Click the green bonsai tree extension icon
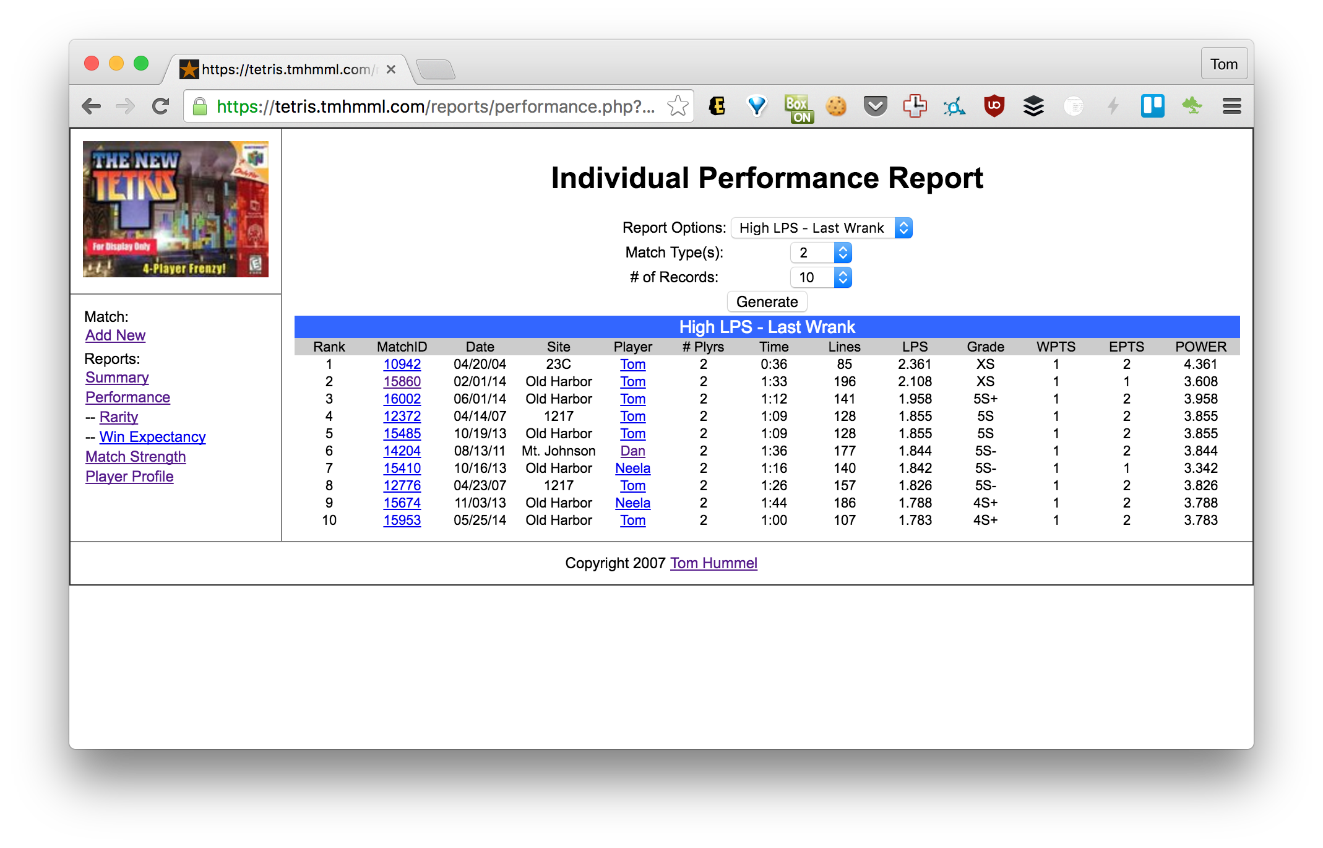The width and height of the screenshot is (1323, 848). pyautogui.click(x=1192, y=106)
